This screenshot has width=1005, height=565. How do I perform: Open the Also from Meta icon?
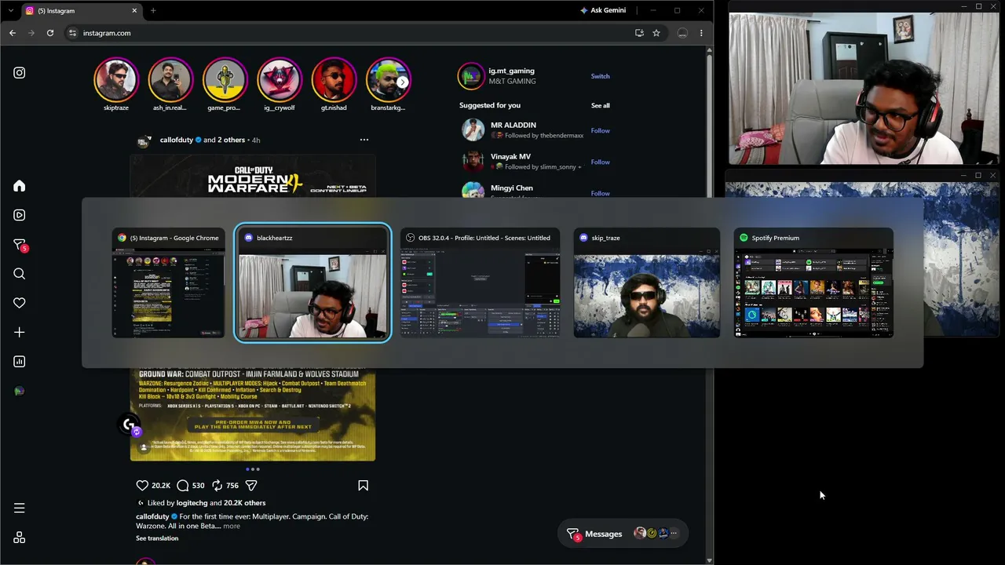pos(20,538)
